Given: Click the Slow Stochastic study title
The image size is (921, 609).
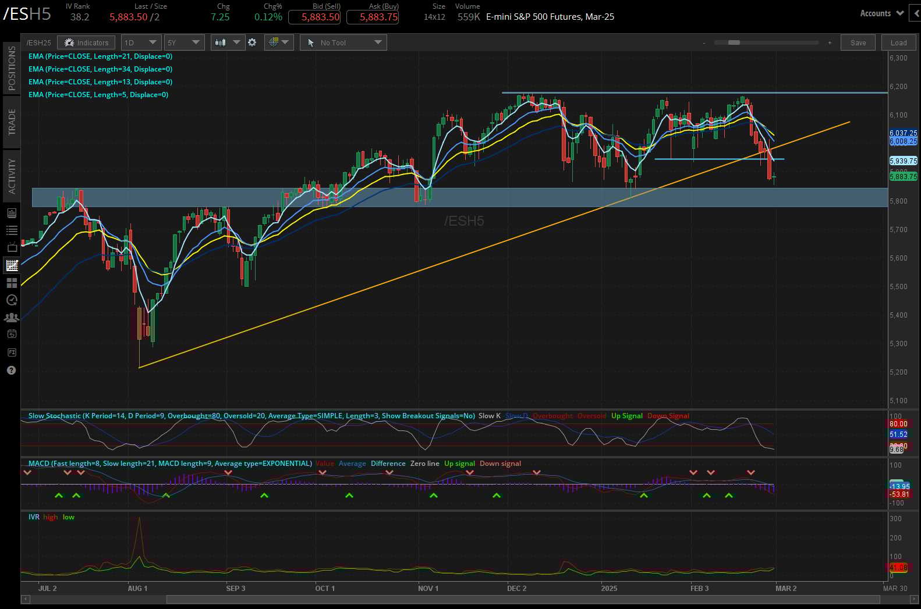Looking at the screenshot, I should point(251,416).
